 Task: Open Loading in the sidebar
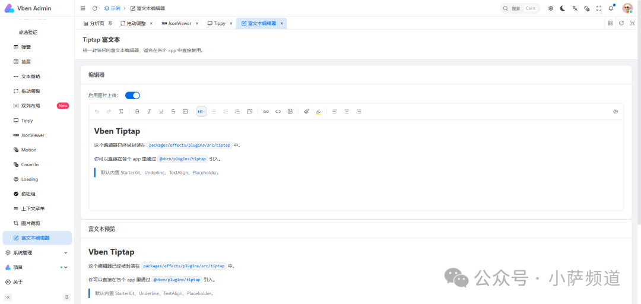(37, 179)
